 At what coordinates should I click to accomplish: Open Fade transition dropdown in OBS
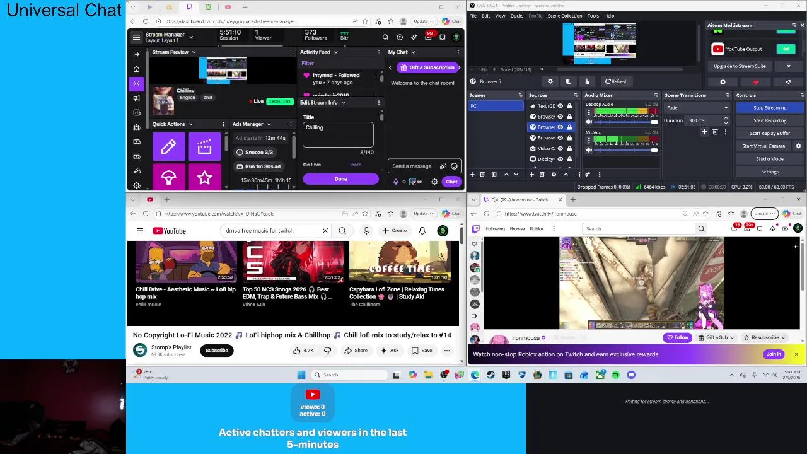coord(697,108)
